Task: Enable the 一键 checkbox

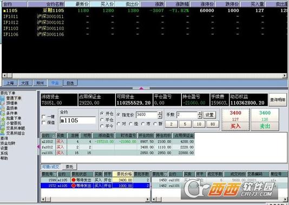Action: click(44, 117)
